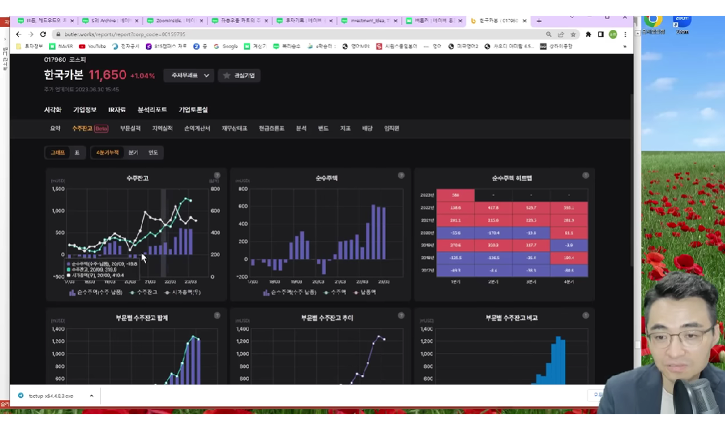725x430 pixels.
Task: Switch view to 표 (table) mode
Action: tap(77, 153)
